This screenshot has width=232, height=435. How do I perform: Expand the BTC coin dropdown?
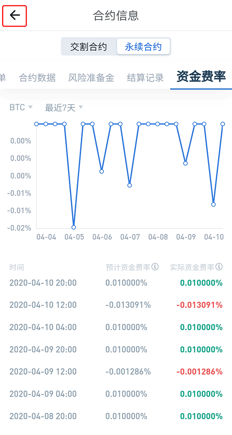pyautogui.click(x=21, y=107)
